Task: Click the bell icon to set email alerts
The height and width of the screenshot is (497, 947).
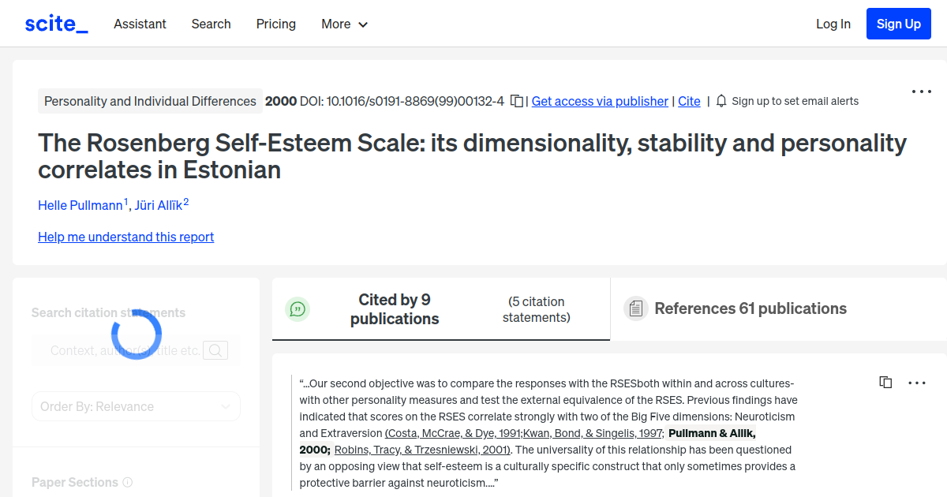Action: tap(721, 101)
